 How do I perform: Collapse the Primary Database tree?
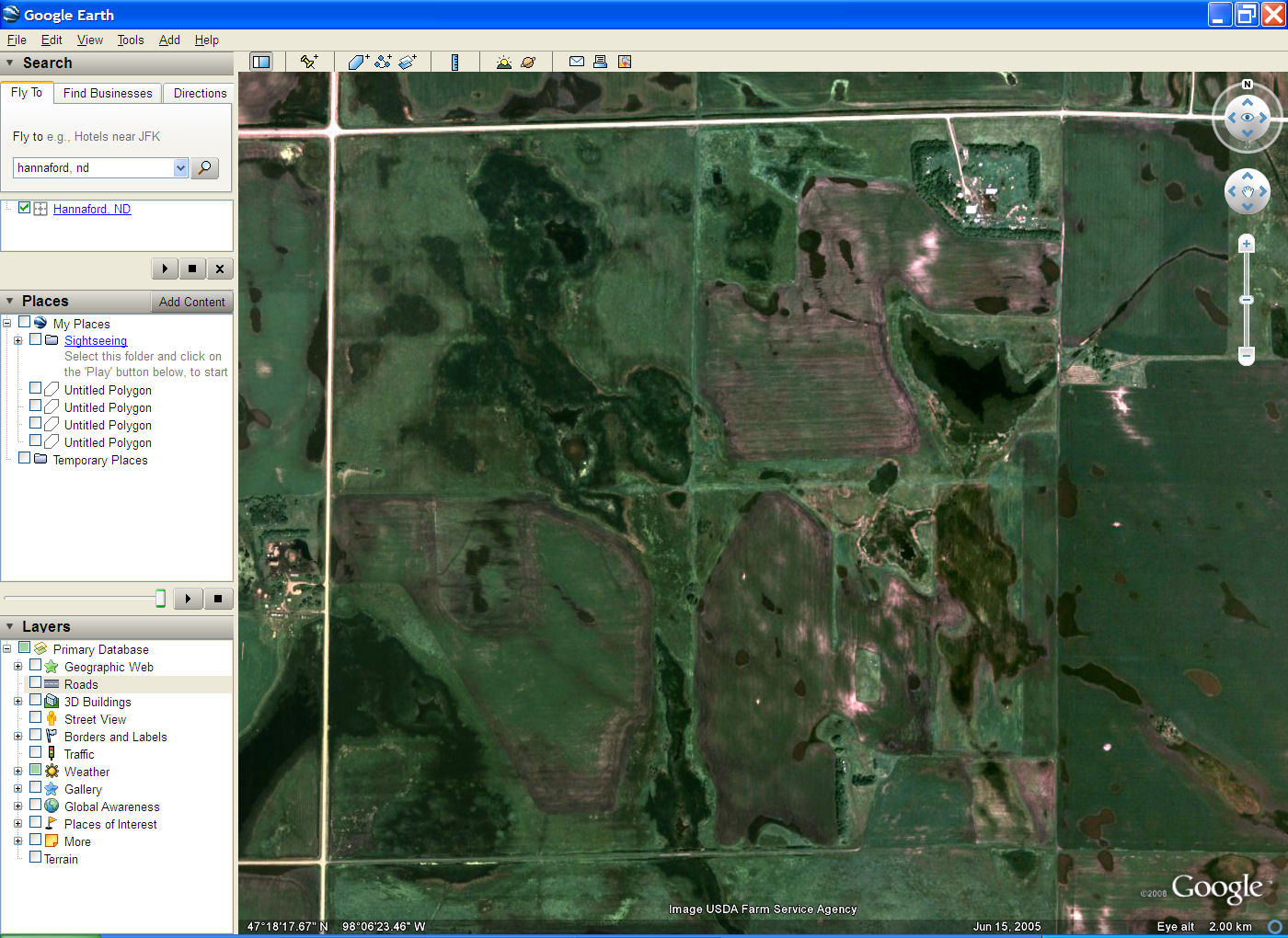(x=6, y=648)
